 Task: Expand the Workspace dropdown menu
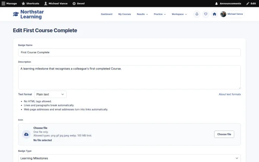[179, 14]
